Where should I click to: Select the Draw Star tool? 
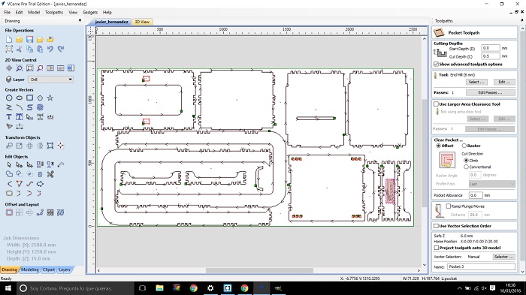50,98
